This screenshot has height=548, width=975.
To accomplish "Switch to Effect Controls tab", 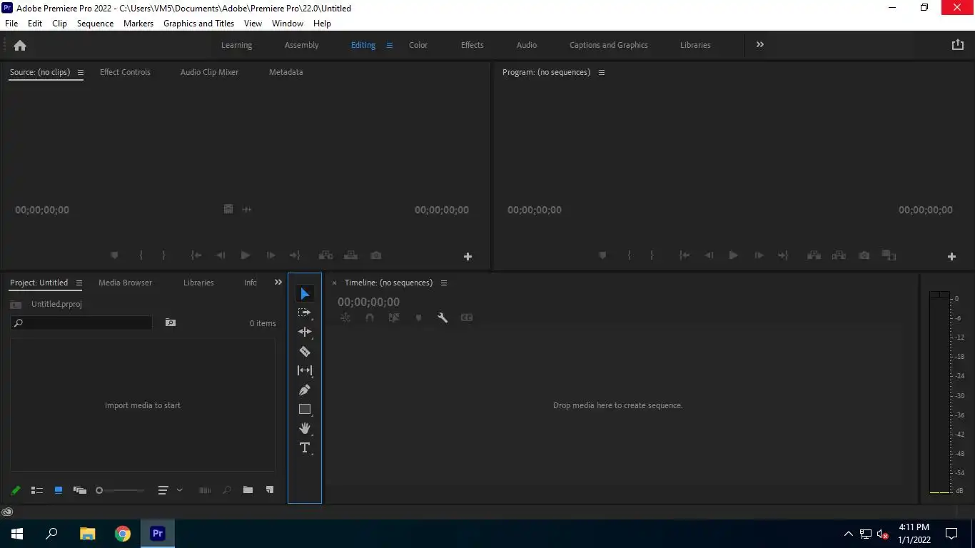I will click(x=125, y=72).
